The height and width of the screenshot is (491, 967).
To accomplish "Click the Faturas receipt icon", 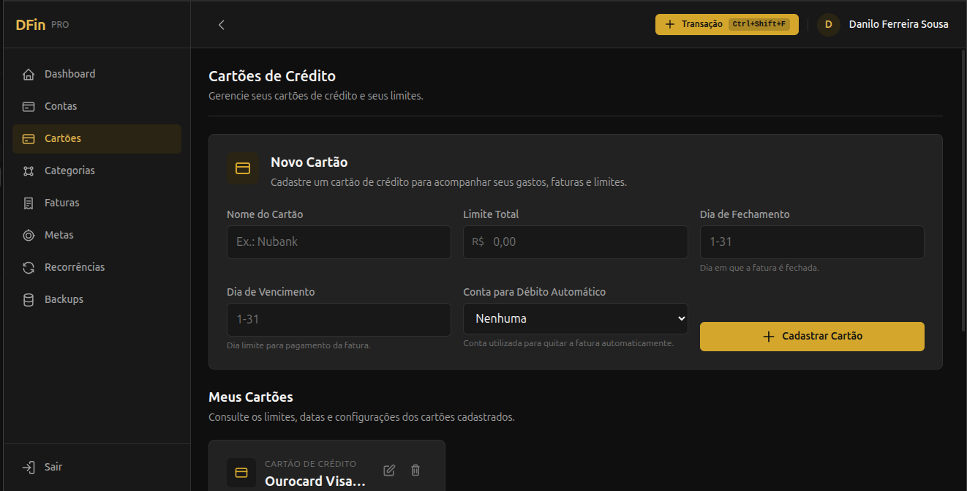I will (29, 203).
